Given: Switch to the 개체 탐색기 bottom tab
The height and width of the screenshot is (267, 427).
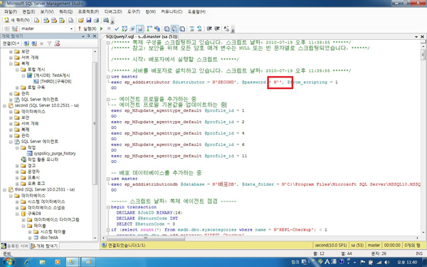Looking at the screenshot, I should 44,246.
